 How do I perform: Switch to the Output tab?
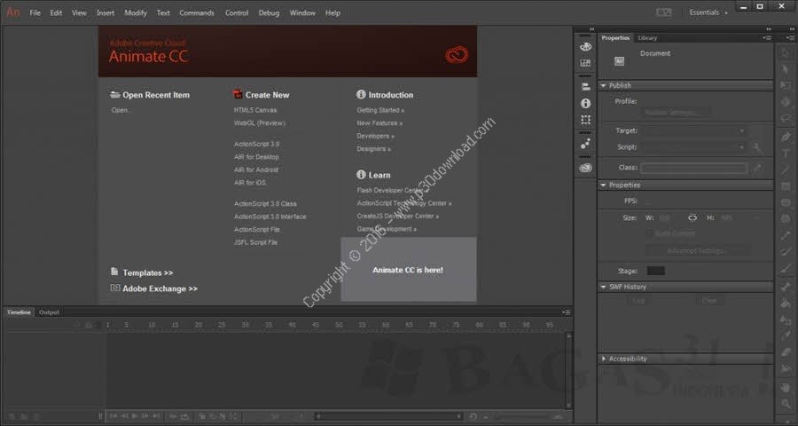click(49, 312)
